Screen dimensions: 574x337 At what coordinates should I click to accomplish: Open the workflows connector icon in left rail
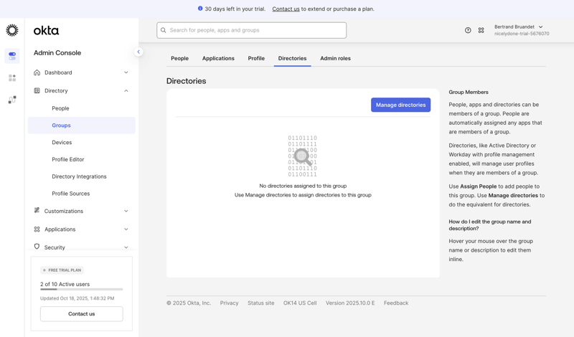[x=12, y=100]
